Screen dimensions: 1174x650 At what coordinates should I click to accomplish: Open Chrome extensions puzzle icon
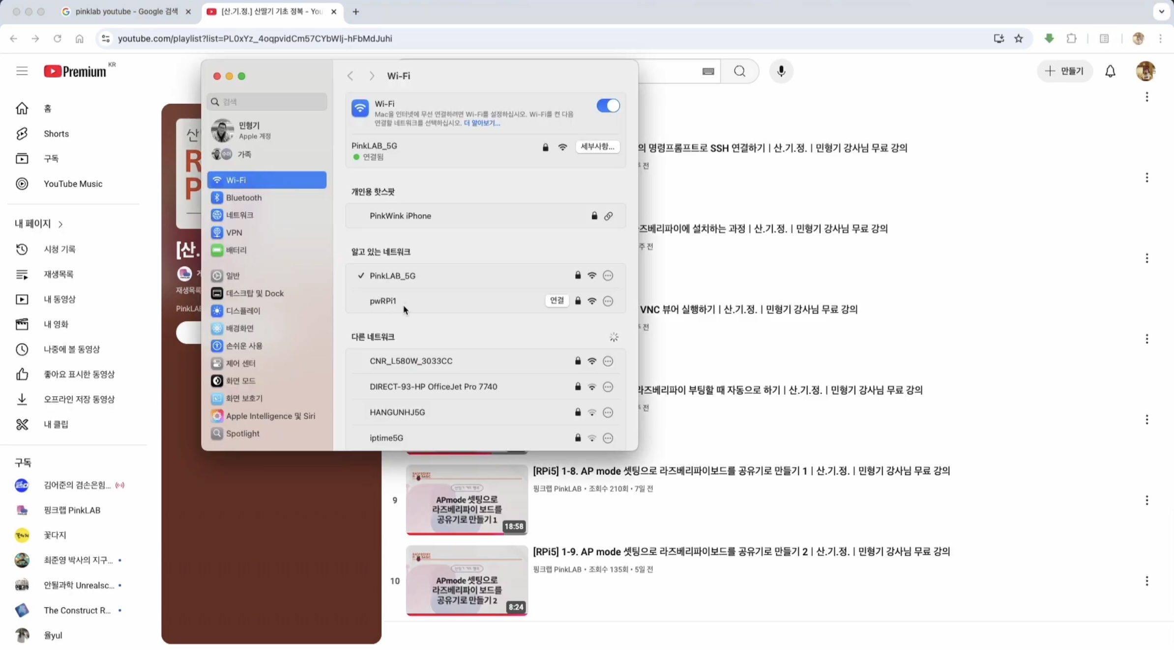[1071, 38]
